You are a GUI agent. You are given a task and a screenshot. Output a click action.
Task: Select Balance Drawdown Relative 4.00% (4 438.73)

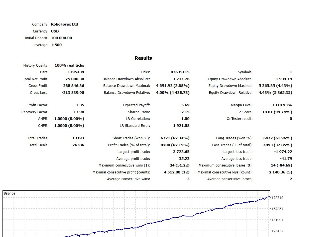click(173, 93)
